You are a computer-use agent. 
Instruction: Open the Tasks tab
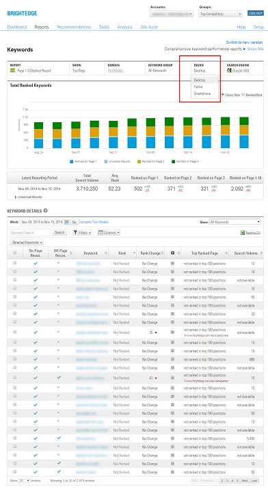point(104,27)
